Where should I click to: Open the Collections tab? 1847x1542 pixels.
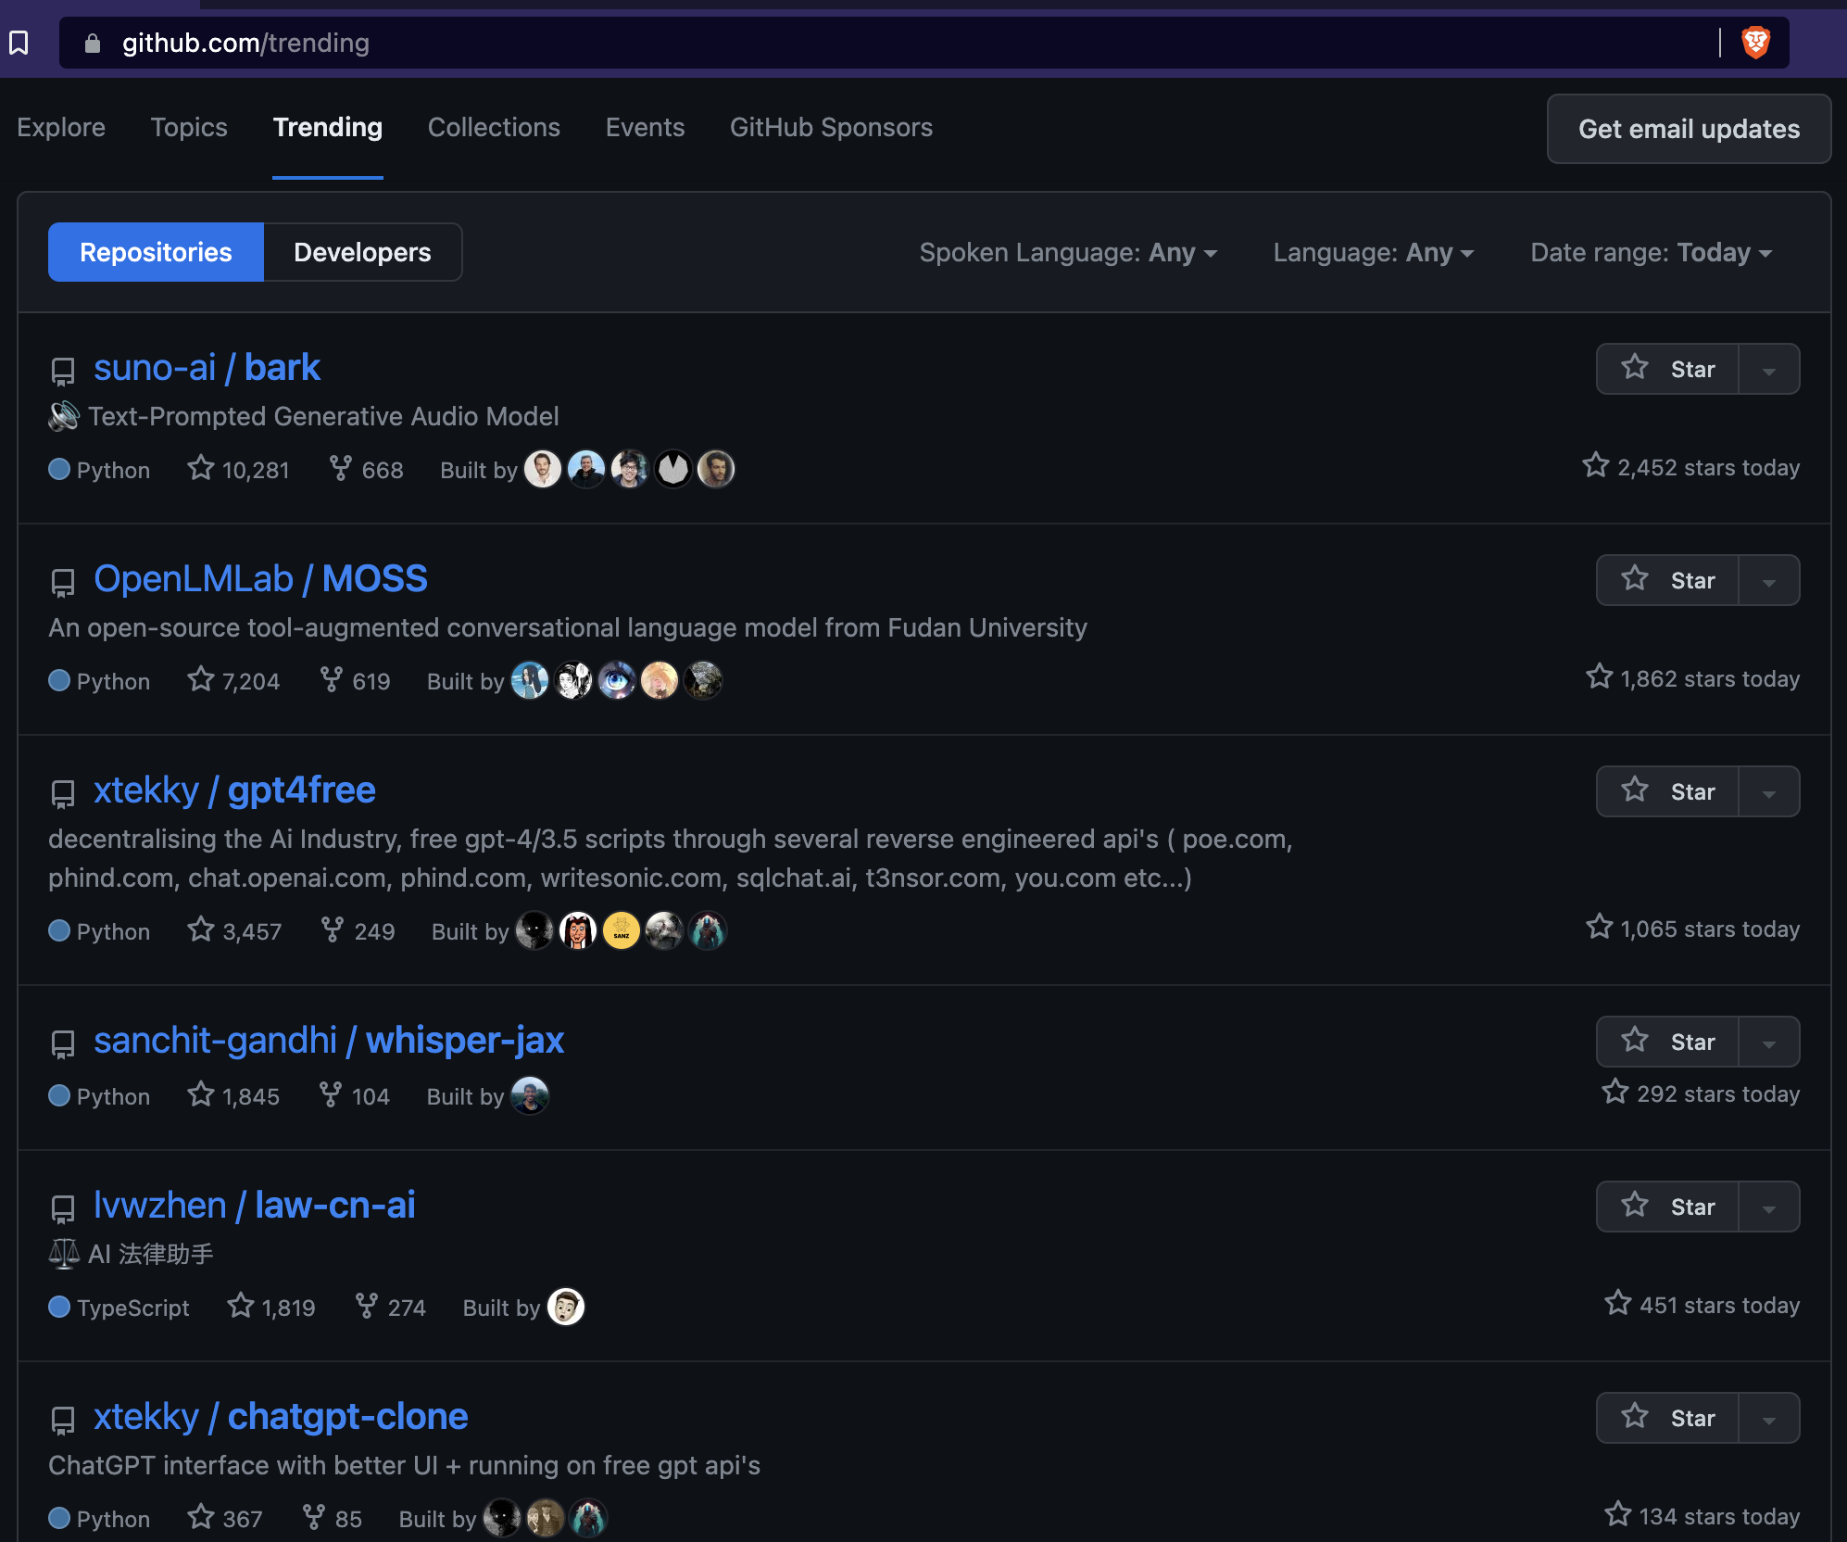(x=494, y=127)
